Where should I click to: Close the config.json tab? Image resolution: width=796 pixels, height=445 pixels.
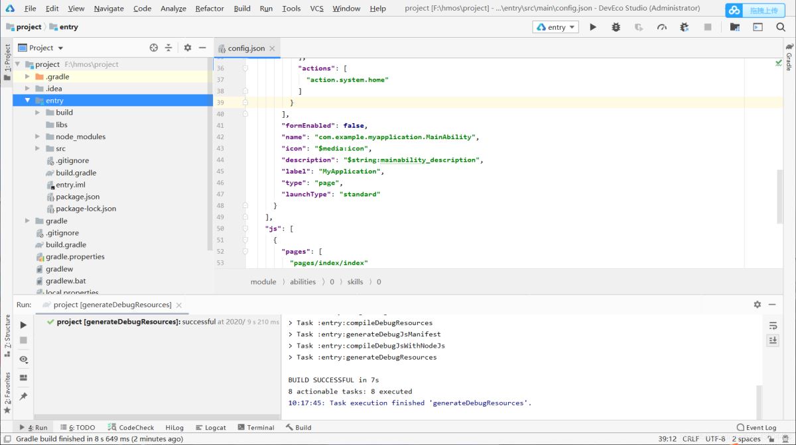point(272,48)
